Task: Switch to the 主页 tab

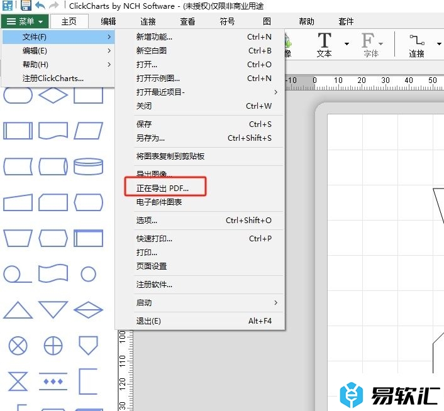Action: point(69,21)
